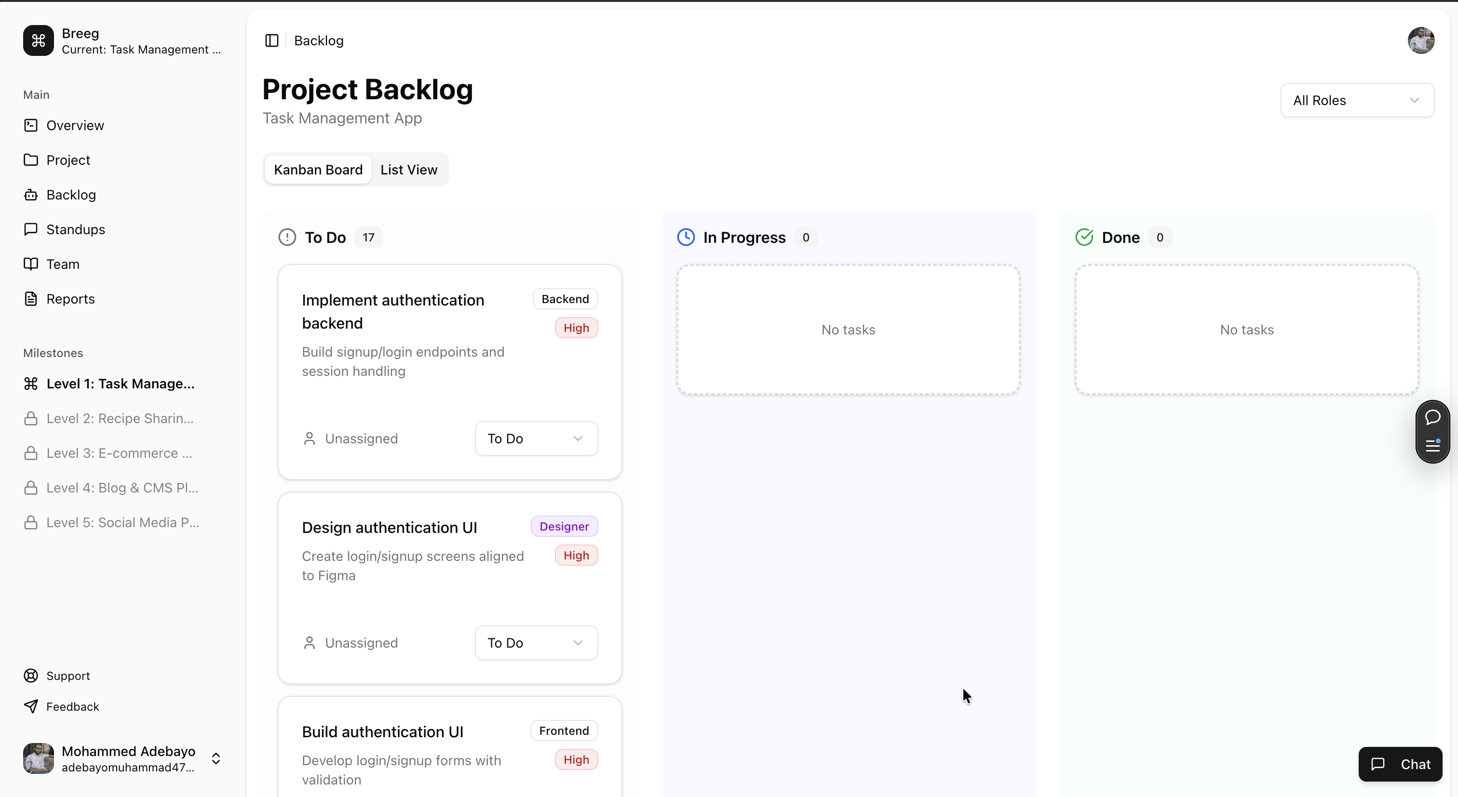Click the Standups speech bubble icon
The image size is (1458, 797).
pyautogui.click(x=31, y=229)
